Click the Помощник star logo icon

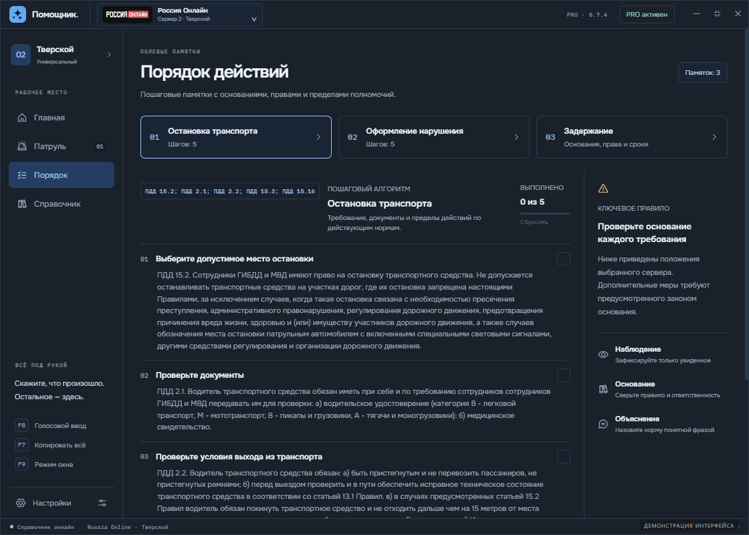click(17, 14)
